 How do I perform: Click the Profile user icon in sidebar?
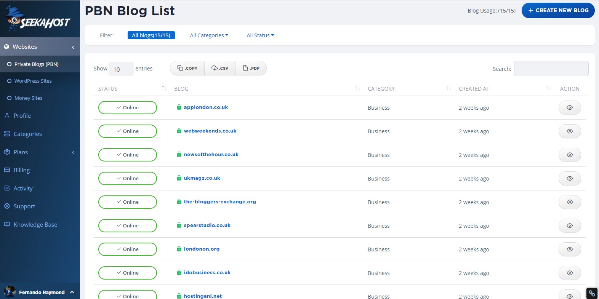tap(7, 115)
